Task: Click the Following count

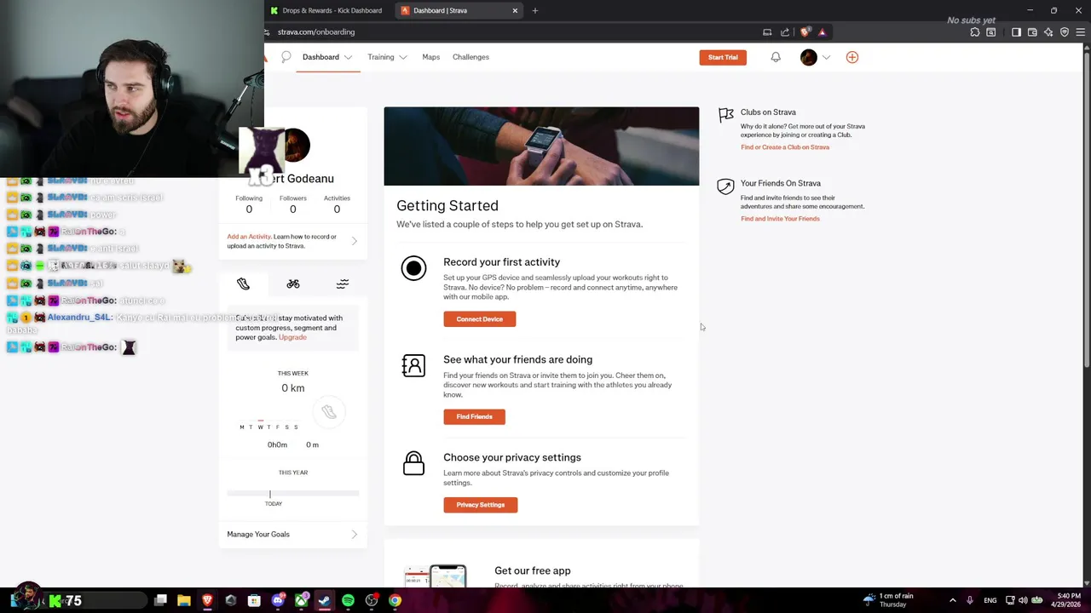Action: click(x=249, y=209)
